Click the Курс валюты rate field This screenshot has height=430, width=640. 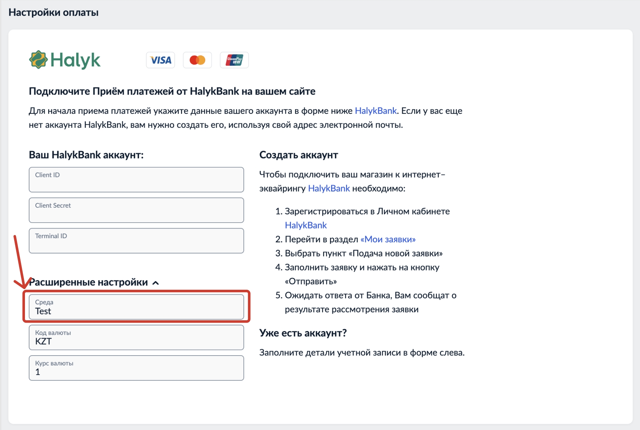(x=136, y=368)
